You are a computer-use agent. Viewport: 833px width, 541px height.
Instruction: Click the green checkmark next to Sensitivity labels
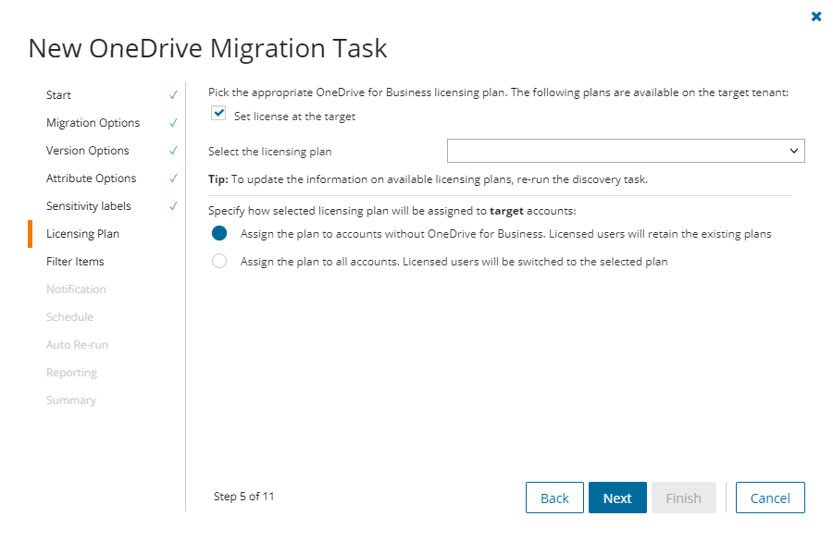click(x=173, y=206)
